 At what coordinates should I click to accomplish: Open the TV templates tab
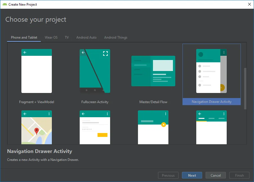click(x=67, y=37)
